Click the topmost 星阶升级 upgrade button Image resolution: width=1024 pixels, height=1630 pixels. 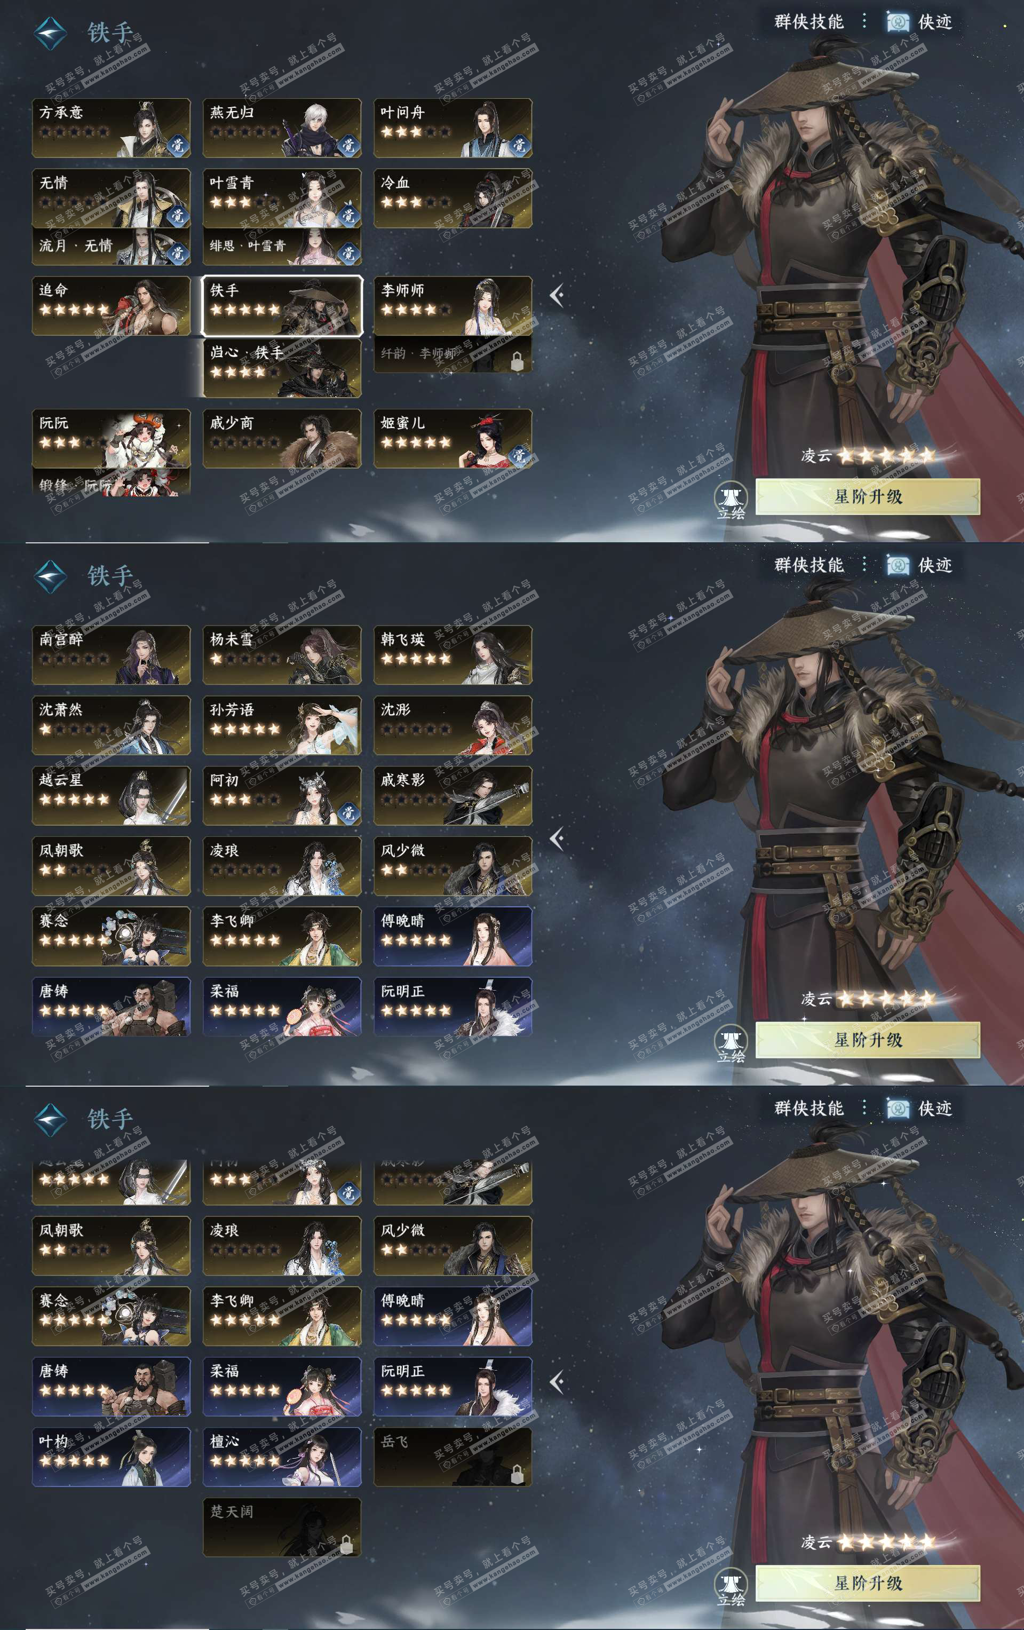click(868, 496)
